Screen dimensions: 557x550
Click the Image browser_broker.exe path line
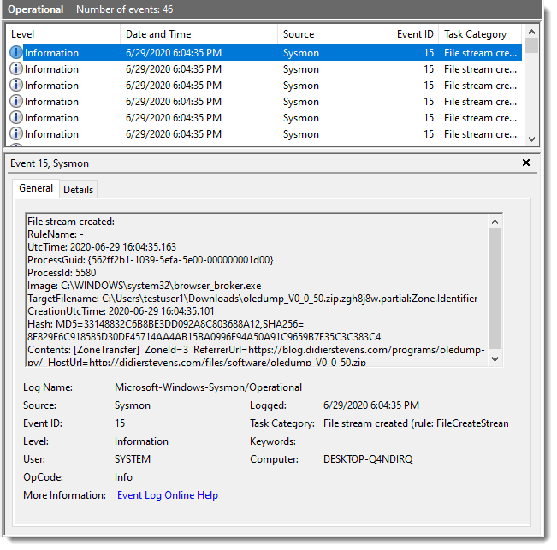coord(145,286)
